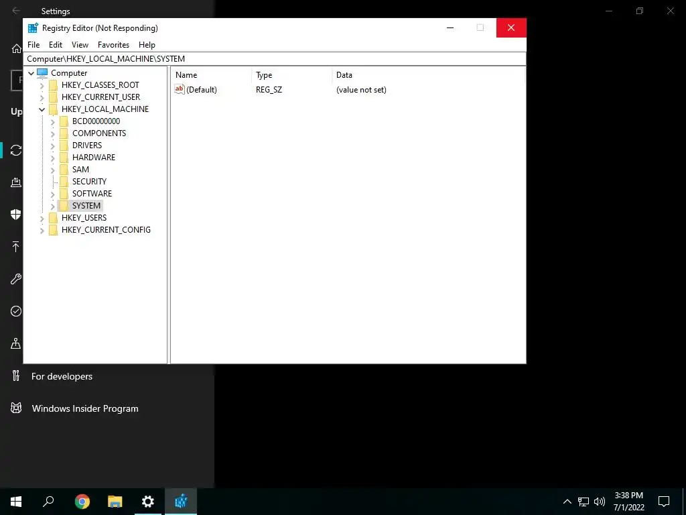Expand the HKEY_CLASSES_ROOT chevron
This screenshot has height=515, width=686.
tap(42, 85)
